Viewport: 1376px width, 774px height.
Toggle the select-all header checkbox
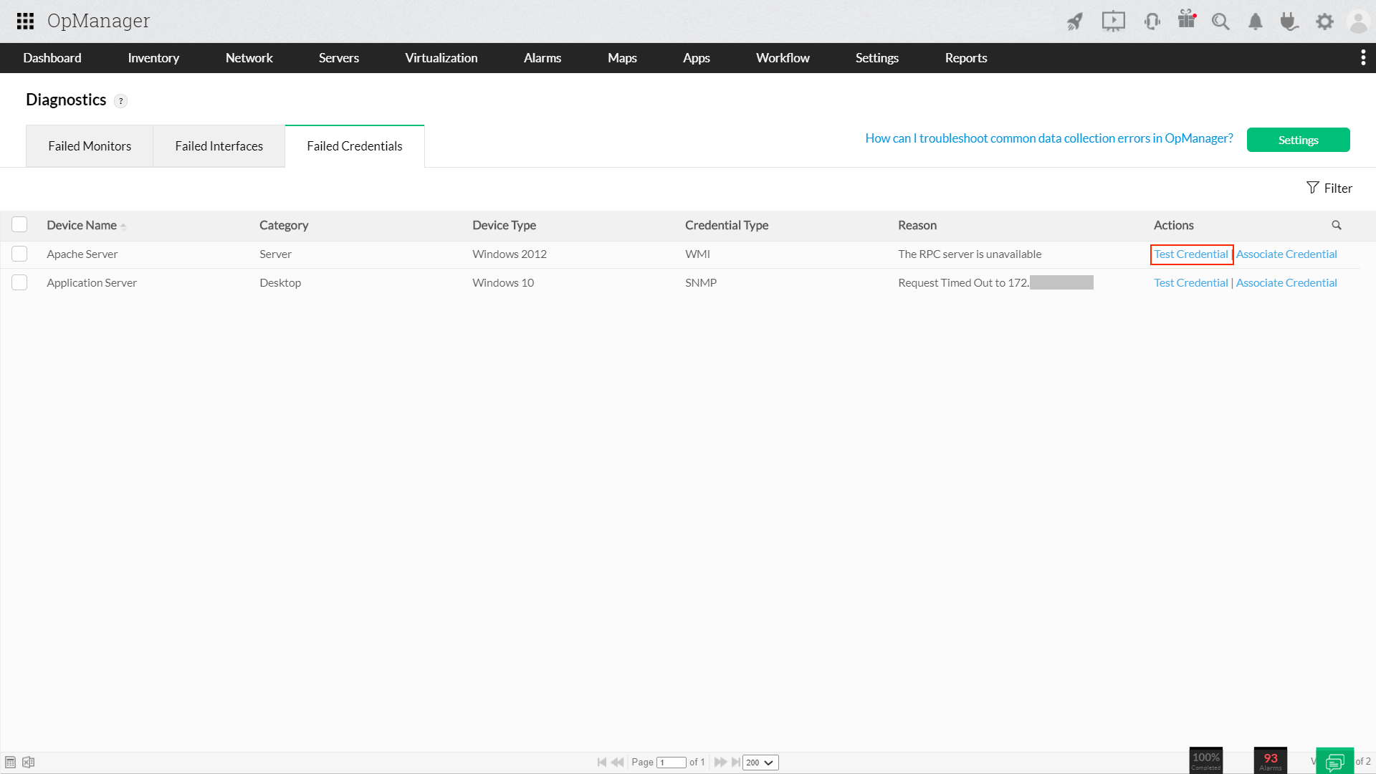pos(19,225)
